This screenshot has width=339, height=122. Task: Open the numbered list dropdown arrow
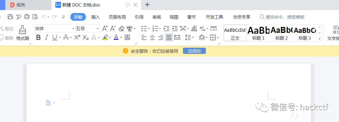[160, 29]
